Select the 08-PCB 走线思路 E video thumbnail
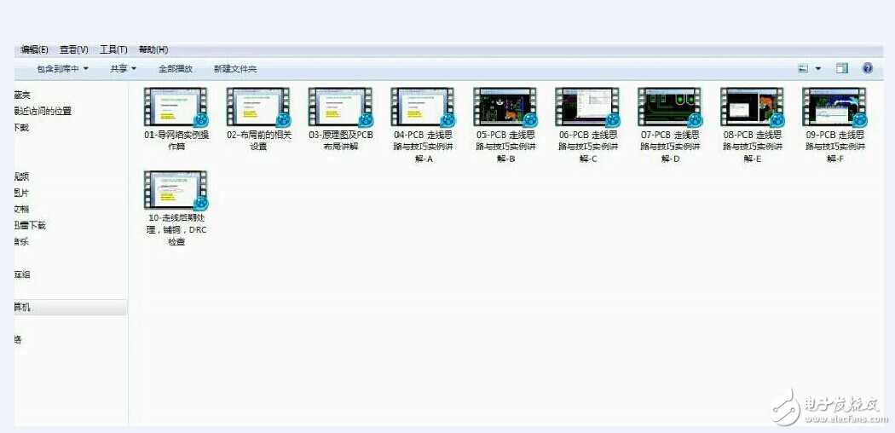895x433 pixels. point(752,107)
